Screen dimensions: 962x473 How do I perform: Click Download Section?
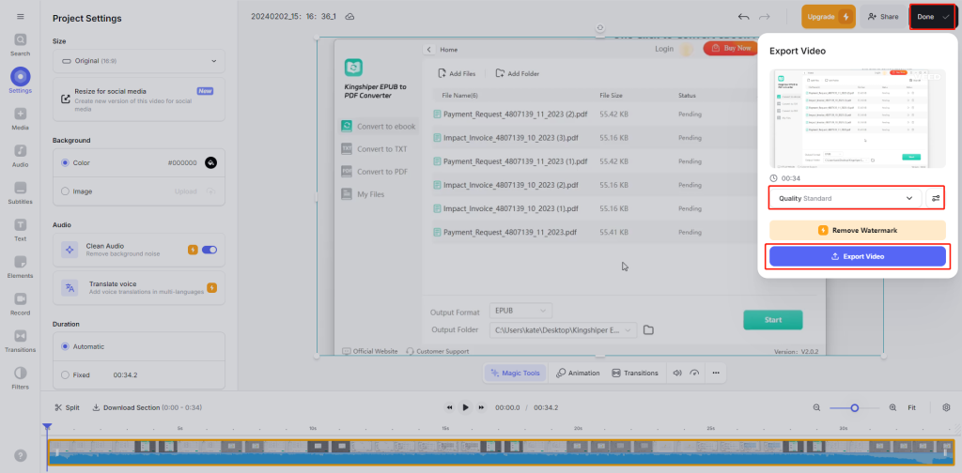147,407
